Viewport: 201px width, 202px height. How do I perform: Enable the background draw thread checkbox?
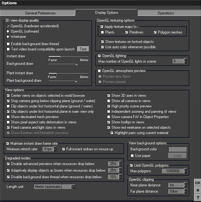[x=8, y=44]
